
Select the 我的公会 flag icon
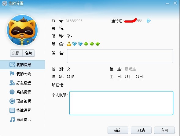12,74
